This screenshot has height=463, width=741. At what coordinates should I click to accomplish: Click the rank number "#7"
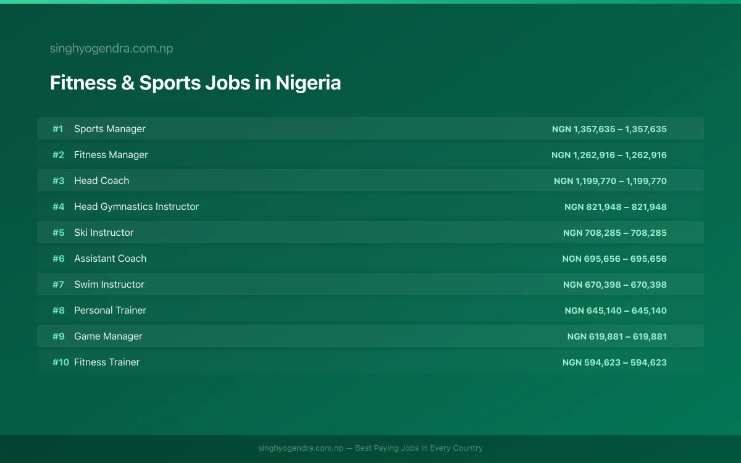coord(58,285)
